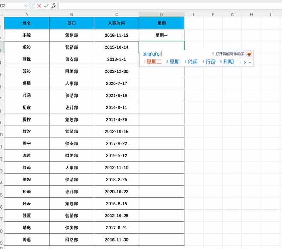Open the insert function fx button
This screenshot has height=249, width=282.
[53, 6]
